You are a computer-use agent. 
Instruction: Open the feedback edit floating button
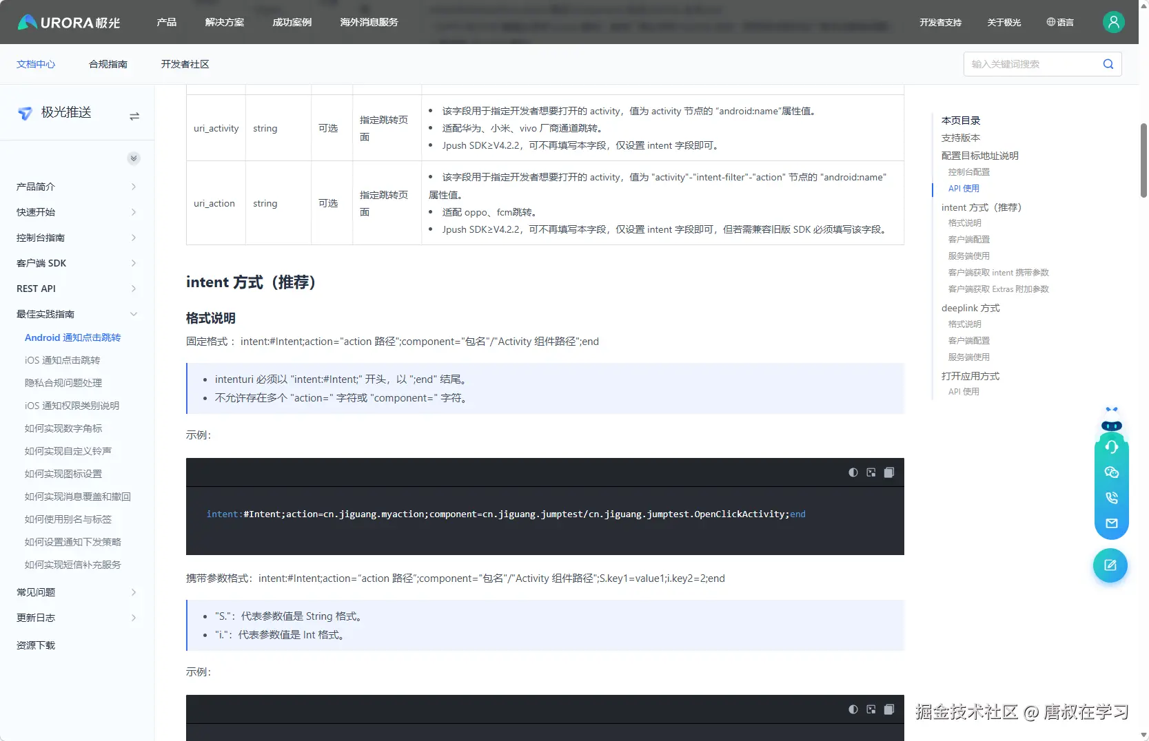1110,565
